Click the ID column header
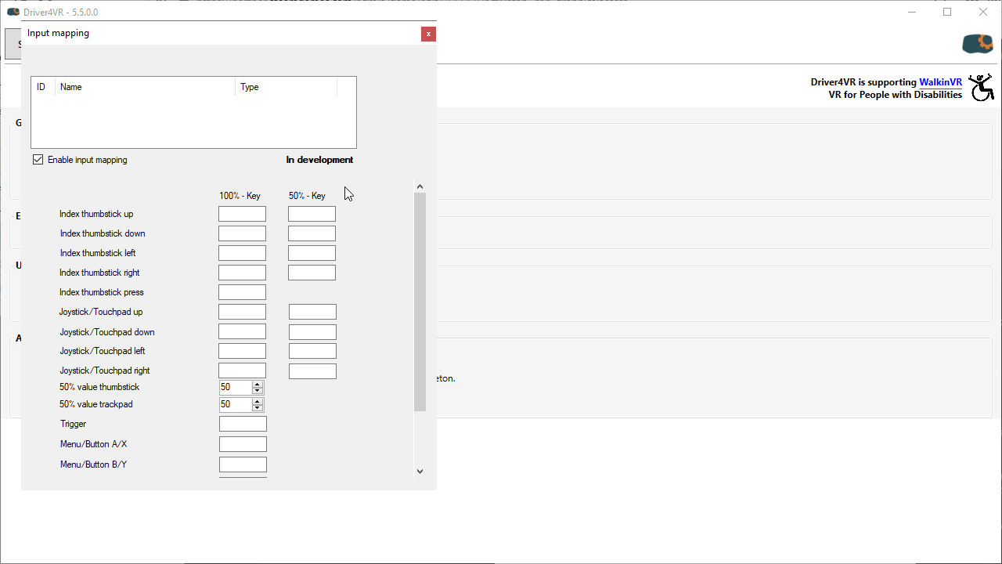This screenshot has height=564, width=1002. click(43, 87)
